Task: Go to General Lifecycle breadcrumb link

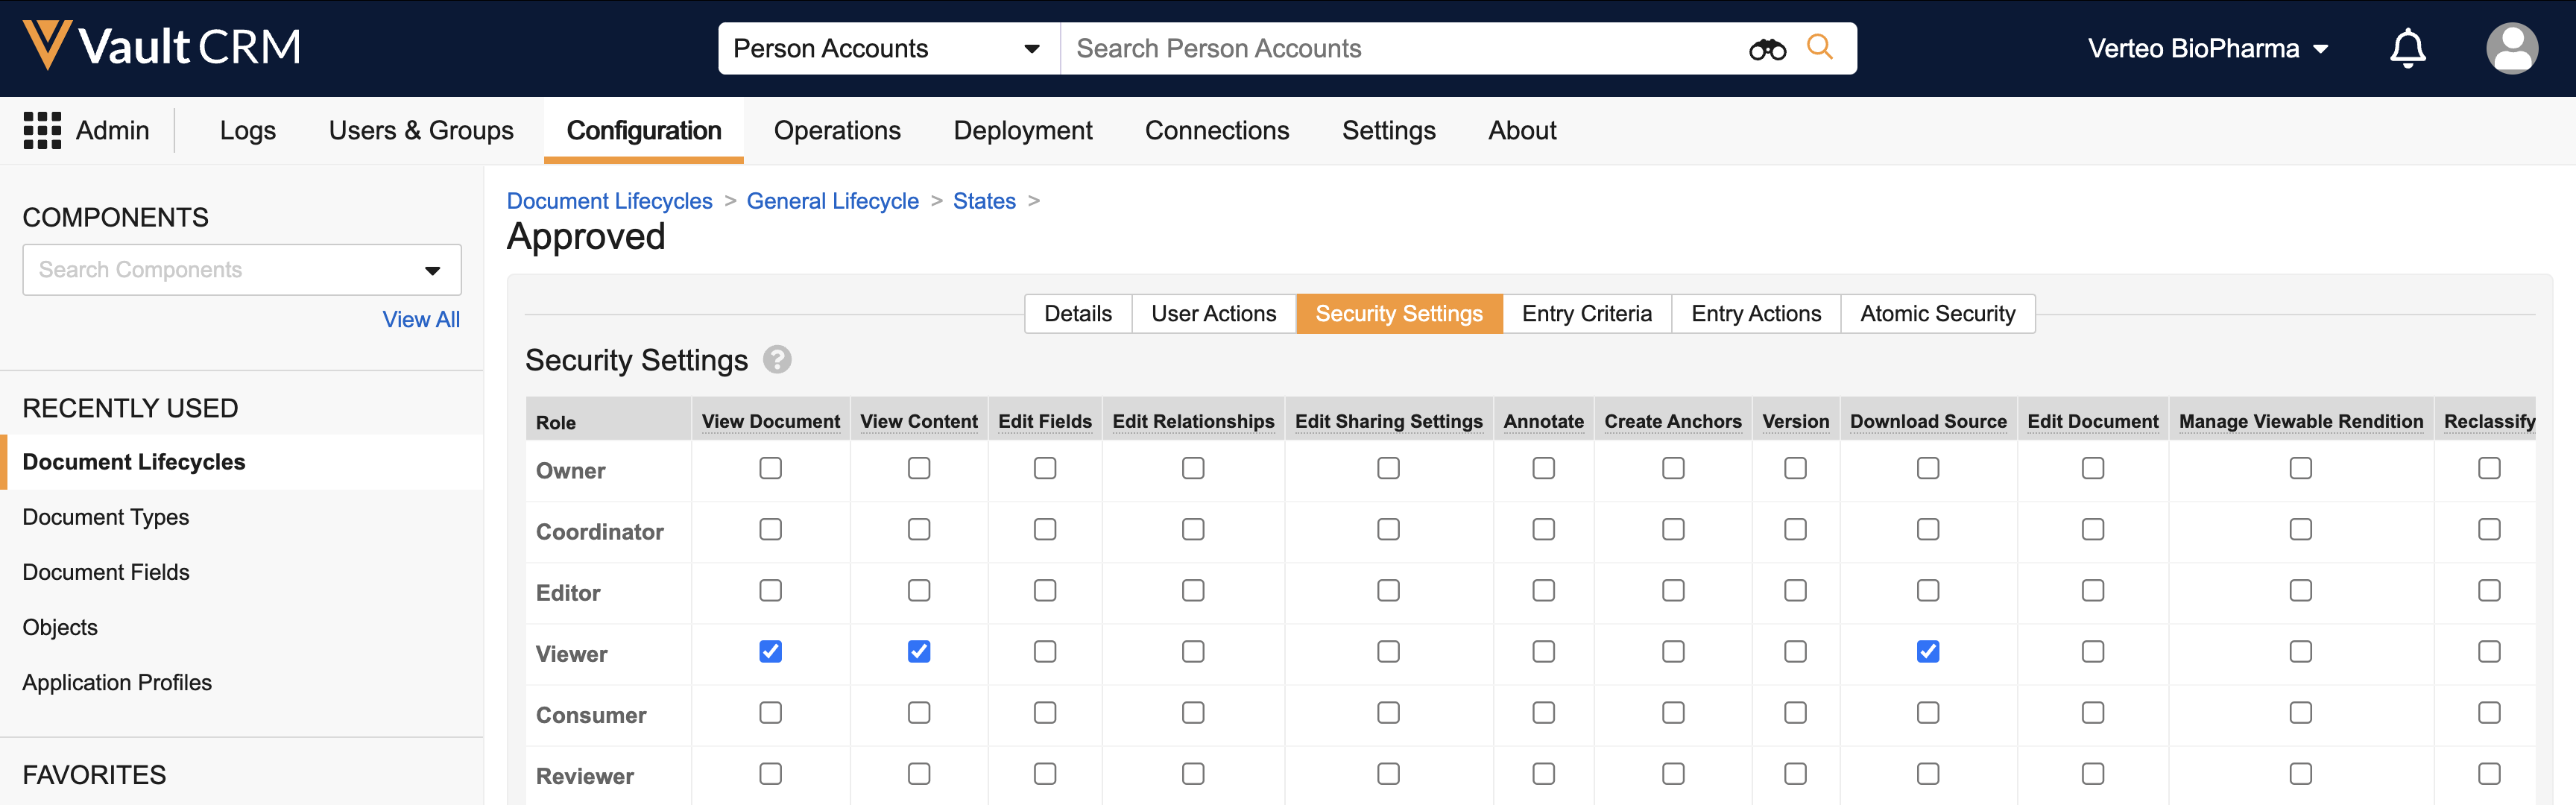Action: [x=832, y=201]
